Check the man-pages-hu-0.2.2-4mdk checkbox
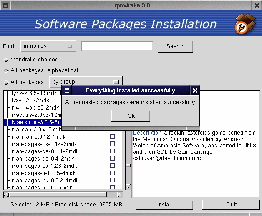The height and width of the screenshot is (216, 262). [x=112, y=180]
